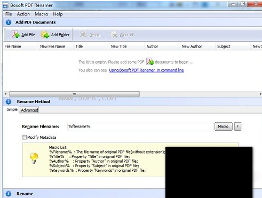
Task: Click the Clear All toolbar button
Action: [122, 35]
